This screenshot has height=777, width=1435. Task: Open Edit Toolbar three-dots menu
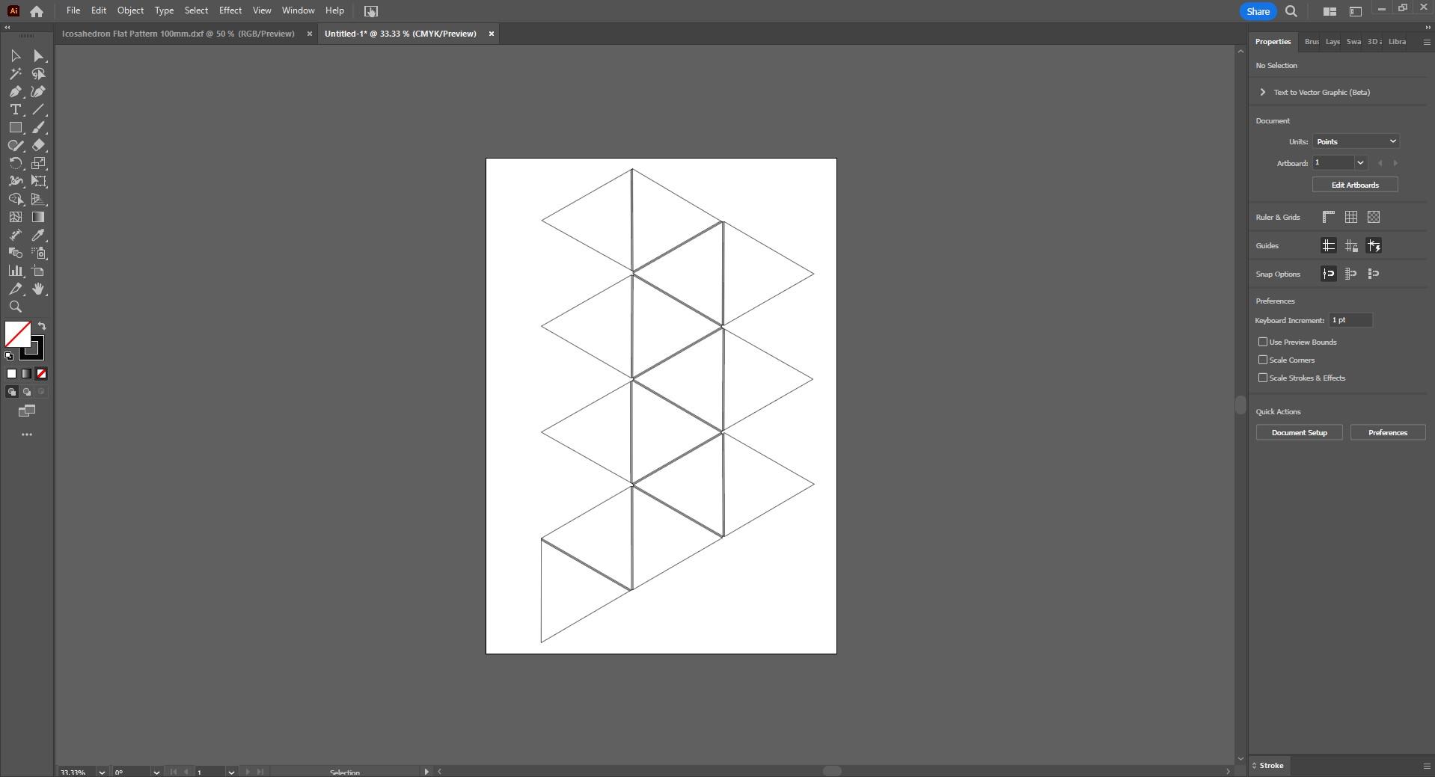[27, 434]
